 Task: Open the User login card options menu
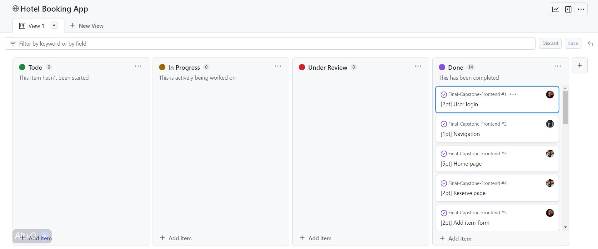click(513, 94)
